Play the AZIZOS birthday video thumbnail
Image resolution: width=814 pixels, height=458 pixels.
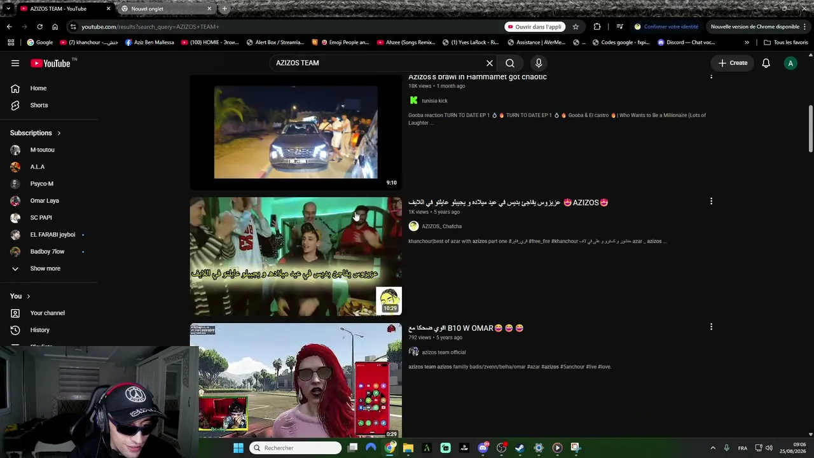[296, 256]
